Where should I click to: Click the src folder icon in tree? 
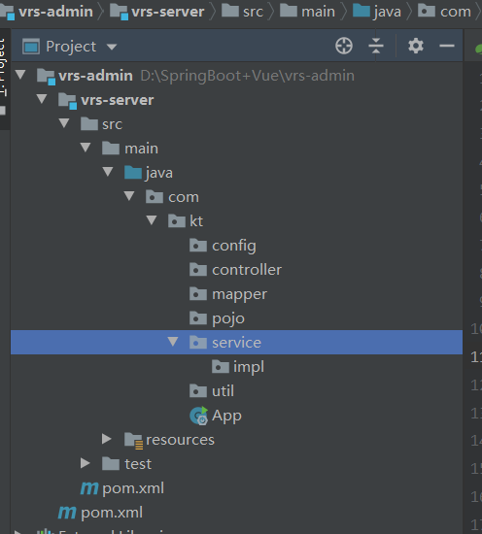click(x=89, y=123)
